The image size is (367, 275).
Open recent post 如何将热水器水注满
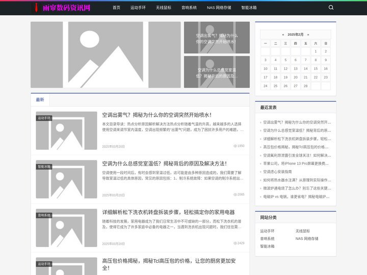(297, 180)
